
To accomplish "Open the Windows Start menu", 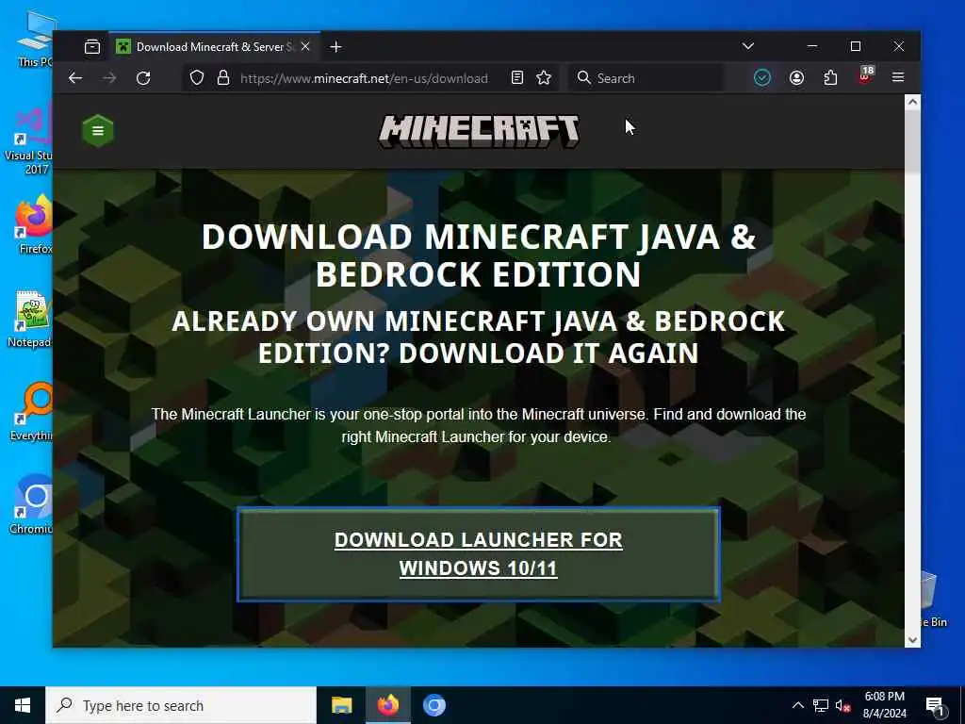I will coord(23,705).
